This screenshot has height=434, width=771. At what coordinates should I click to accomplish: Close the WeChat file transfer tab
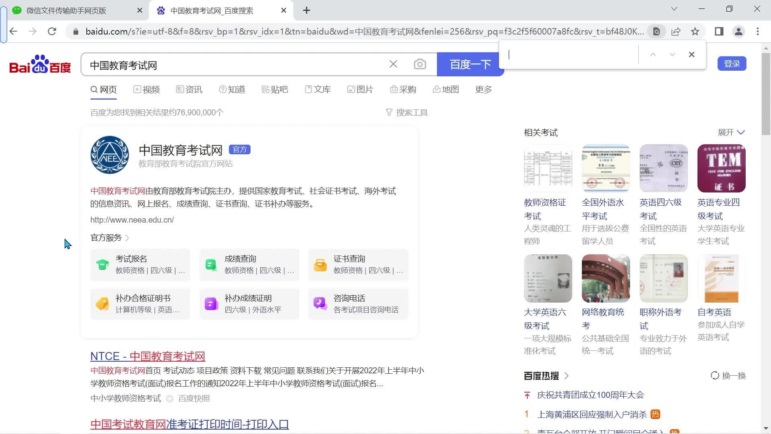[x=139, y=10]
